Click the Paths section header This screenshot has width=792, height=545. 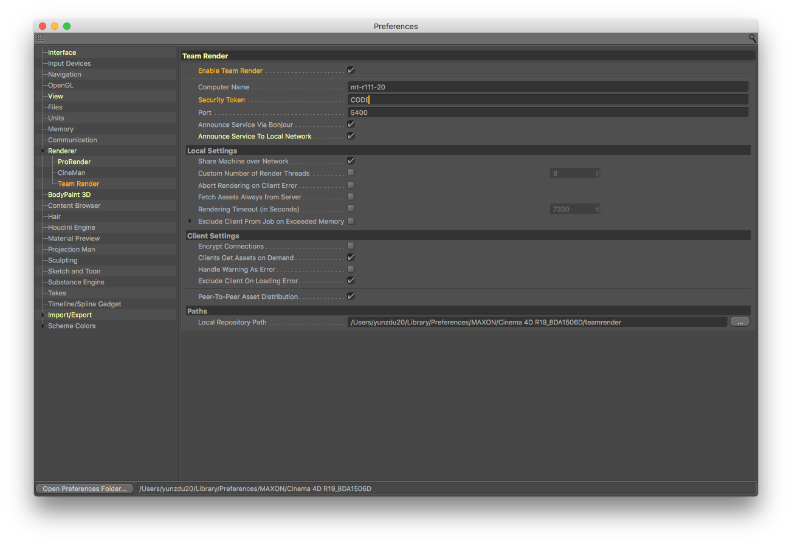point(468,310)
